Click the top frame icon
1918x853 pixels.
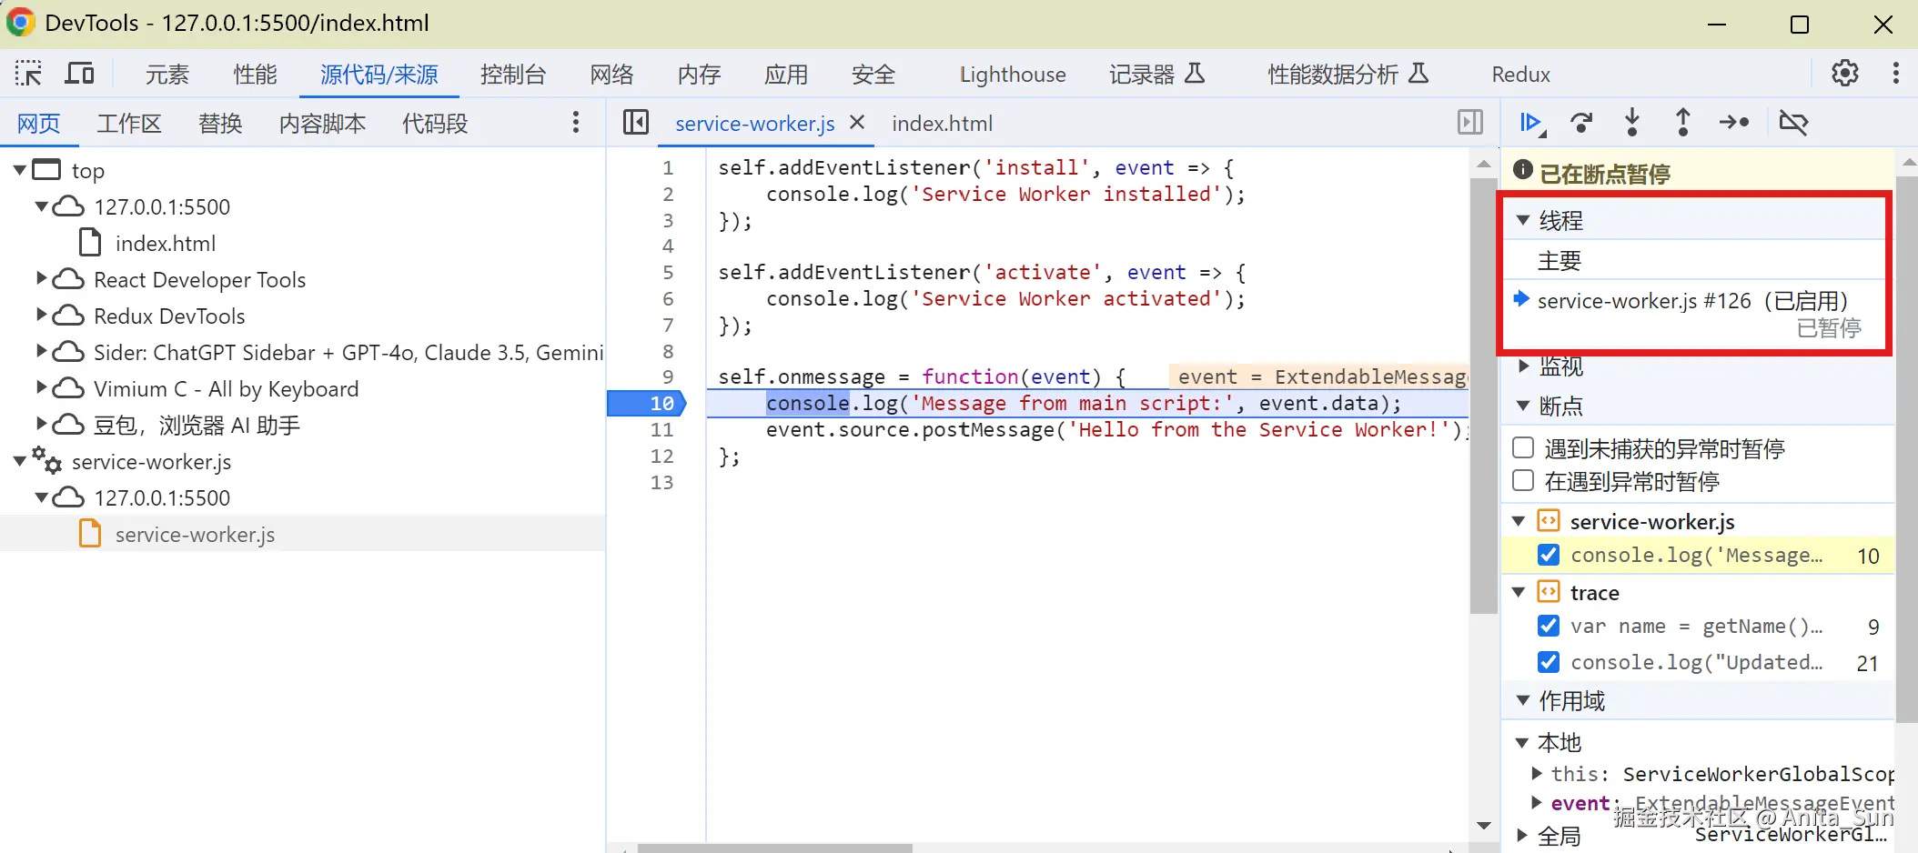pos(46,170)
